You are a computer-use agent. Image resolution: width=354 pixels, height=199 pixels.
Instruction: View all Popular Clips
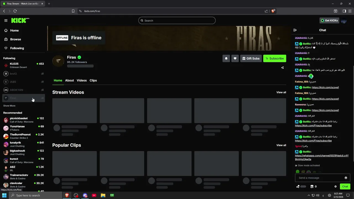281,145
